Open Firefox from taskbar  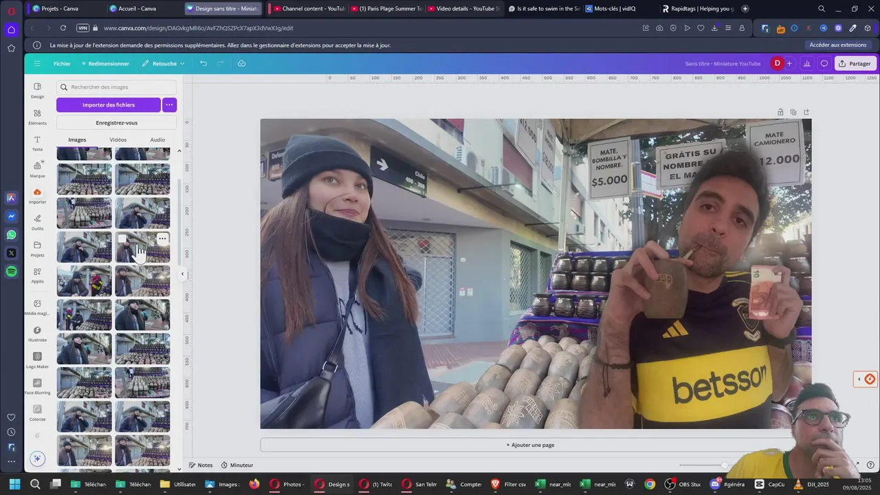point(254,484)
